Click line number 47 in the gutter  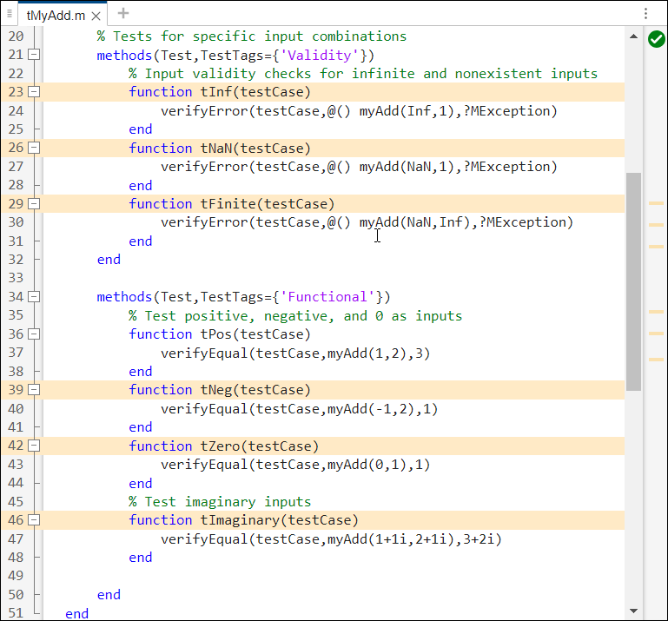click(16, 538)
